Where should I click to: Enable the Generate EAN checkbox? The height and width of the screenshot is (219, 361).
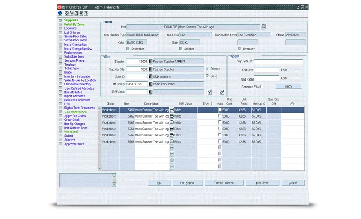point(262,86)
